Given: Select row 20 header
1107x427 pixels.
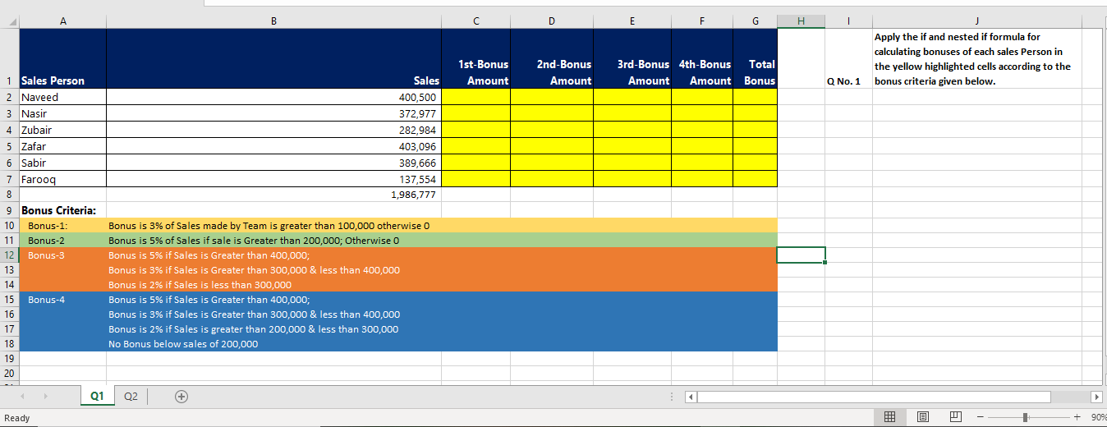Looking at the screenshot, I should click(x=9, y=374).
